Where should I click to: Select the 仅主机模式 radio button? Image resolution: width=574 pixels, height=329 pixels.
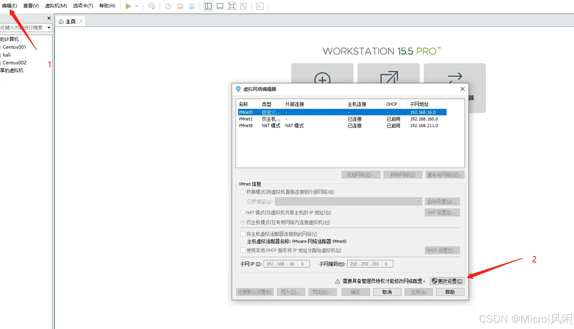click(x=243, y=222)
